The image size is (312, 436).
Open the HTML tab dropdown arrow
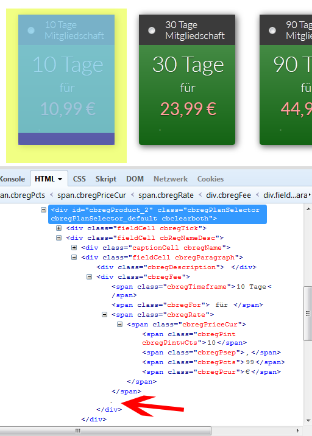[60, 179]
